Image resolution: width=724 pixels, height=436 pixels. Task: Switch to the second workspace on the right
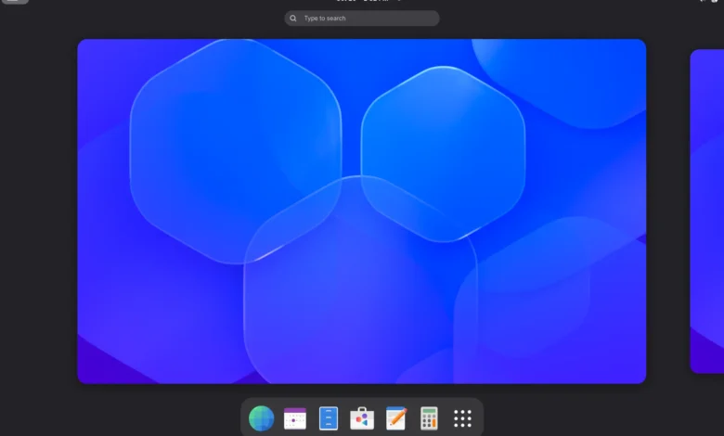tap(707, 212)
